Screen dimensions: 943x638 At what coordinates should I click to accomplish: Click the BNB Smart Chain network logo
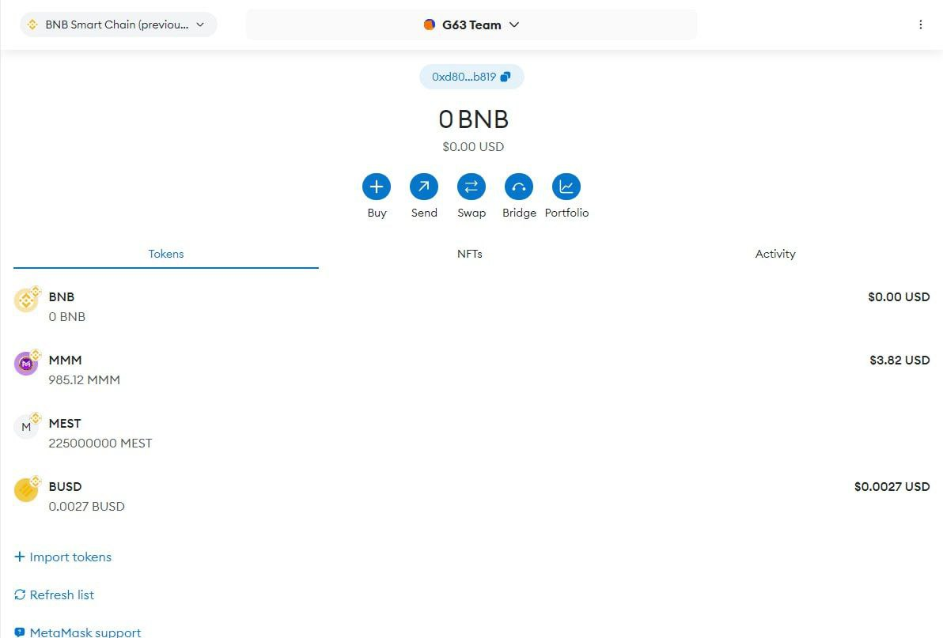pyautogui.click(x=32, y=25)
